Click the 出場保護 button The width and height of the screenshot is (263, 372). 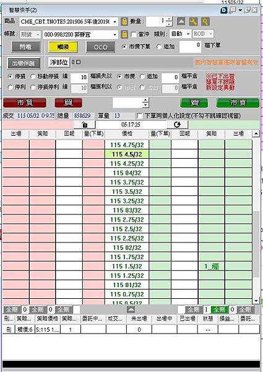point(23,63)
